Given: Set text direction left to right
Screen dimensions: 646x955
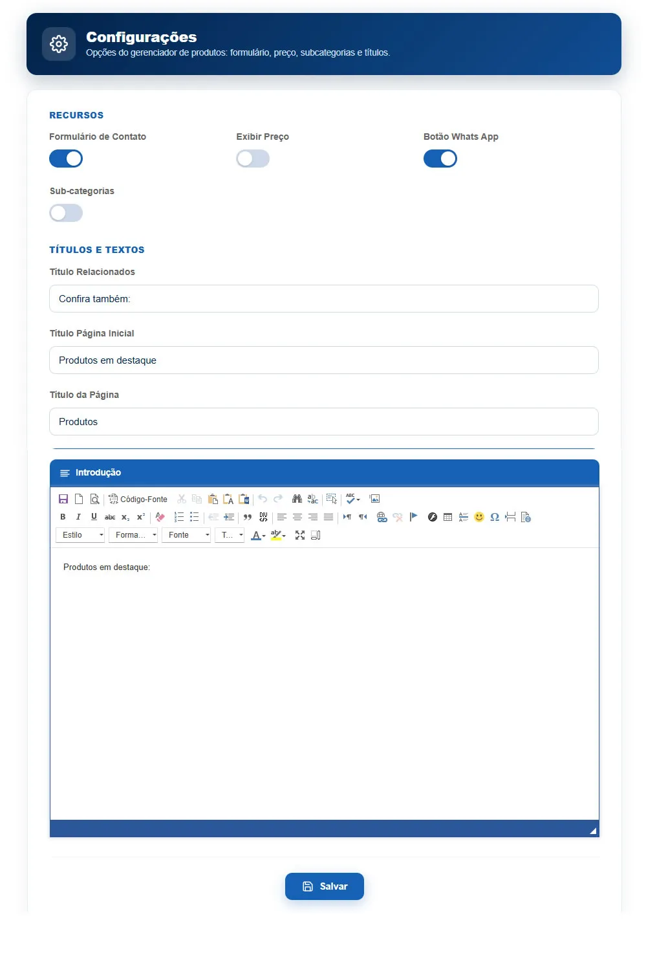Looking at the screenshot, I should tap(347, 517).
